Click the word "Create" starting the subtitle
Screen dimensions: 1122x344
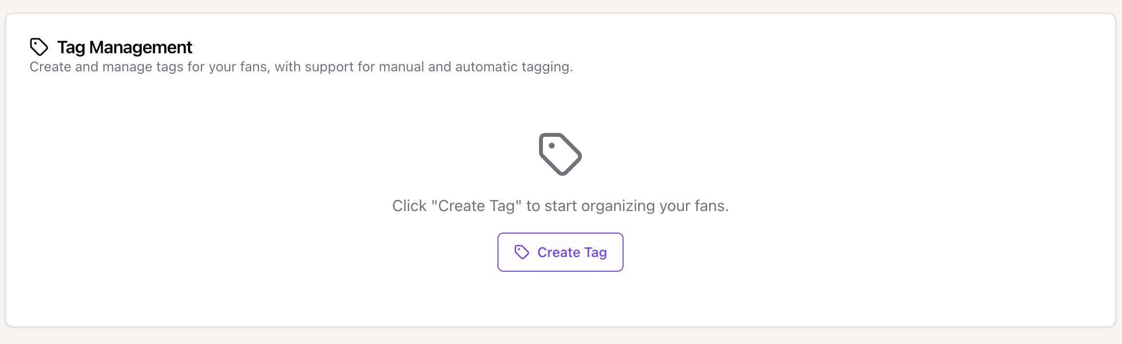(x=50, y=67)
